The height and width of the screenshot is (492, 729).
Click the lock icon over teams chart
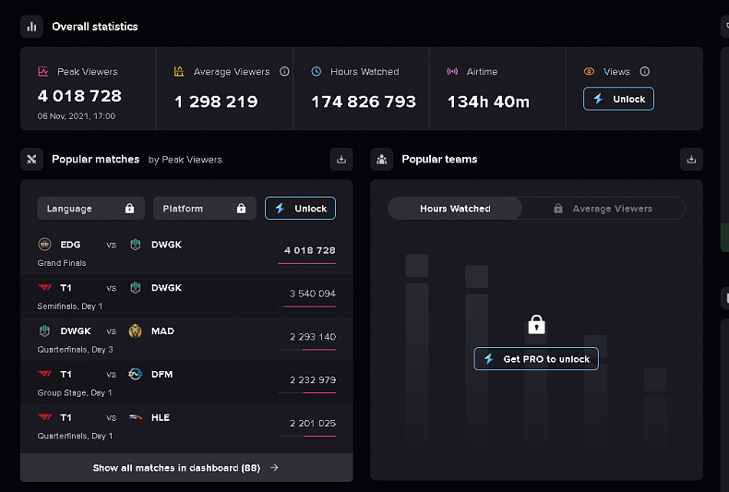[x=536, y=324]
